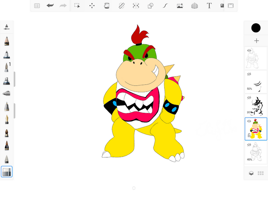Select the gold Fountain pen nib
This screenshot has width=268, height=201.
[x=7, y=119]
